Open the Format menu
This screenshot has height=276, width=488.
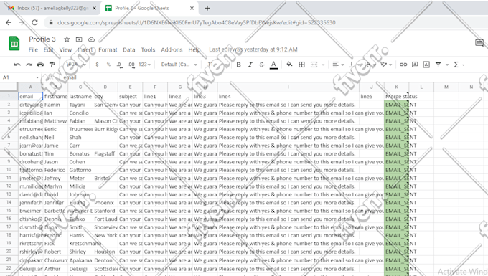point(108,49)
